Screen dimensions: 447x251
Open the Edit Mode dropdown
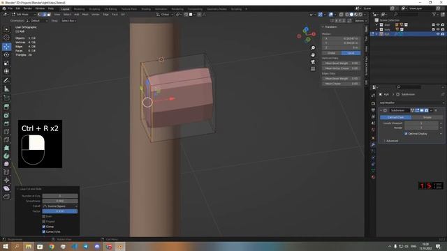click(24, 14)
